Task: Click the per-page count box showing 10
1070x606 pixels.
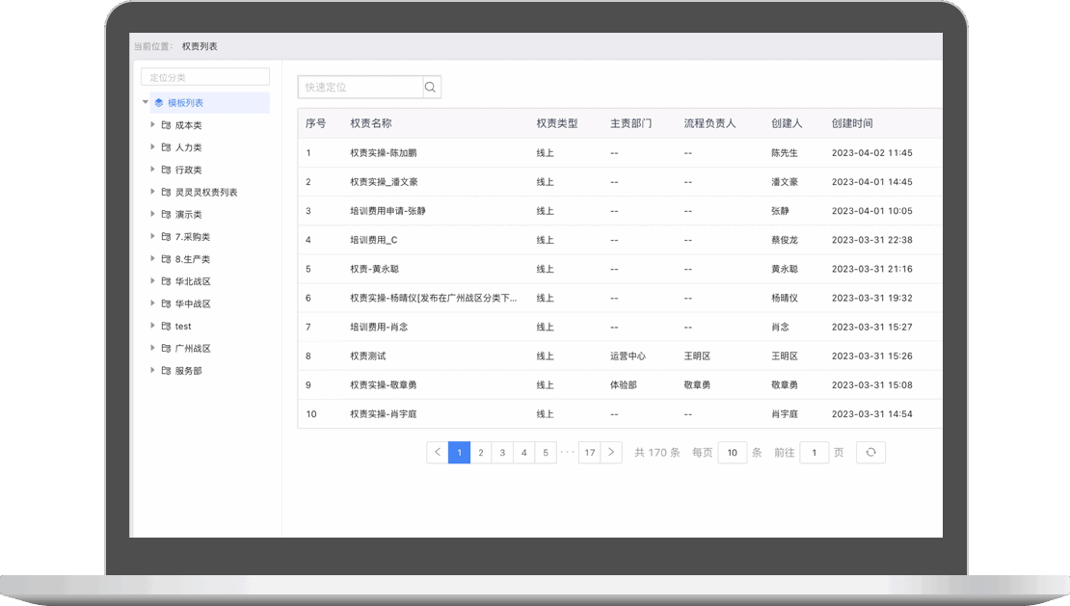Action: pos(732,452)
